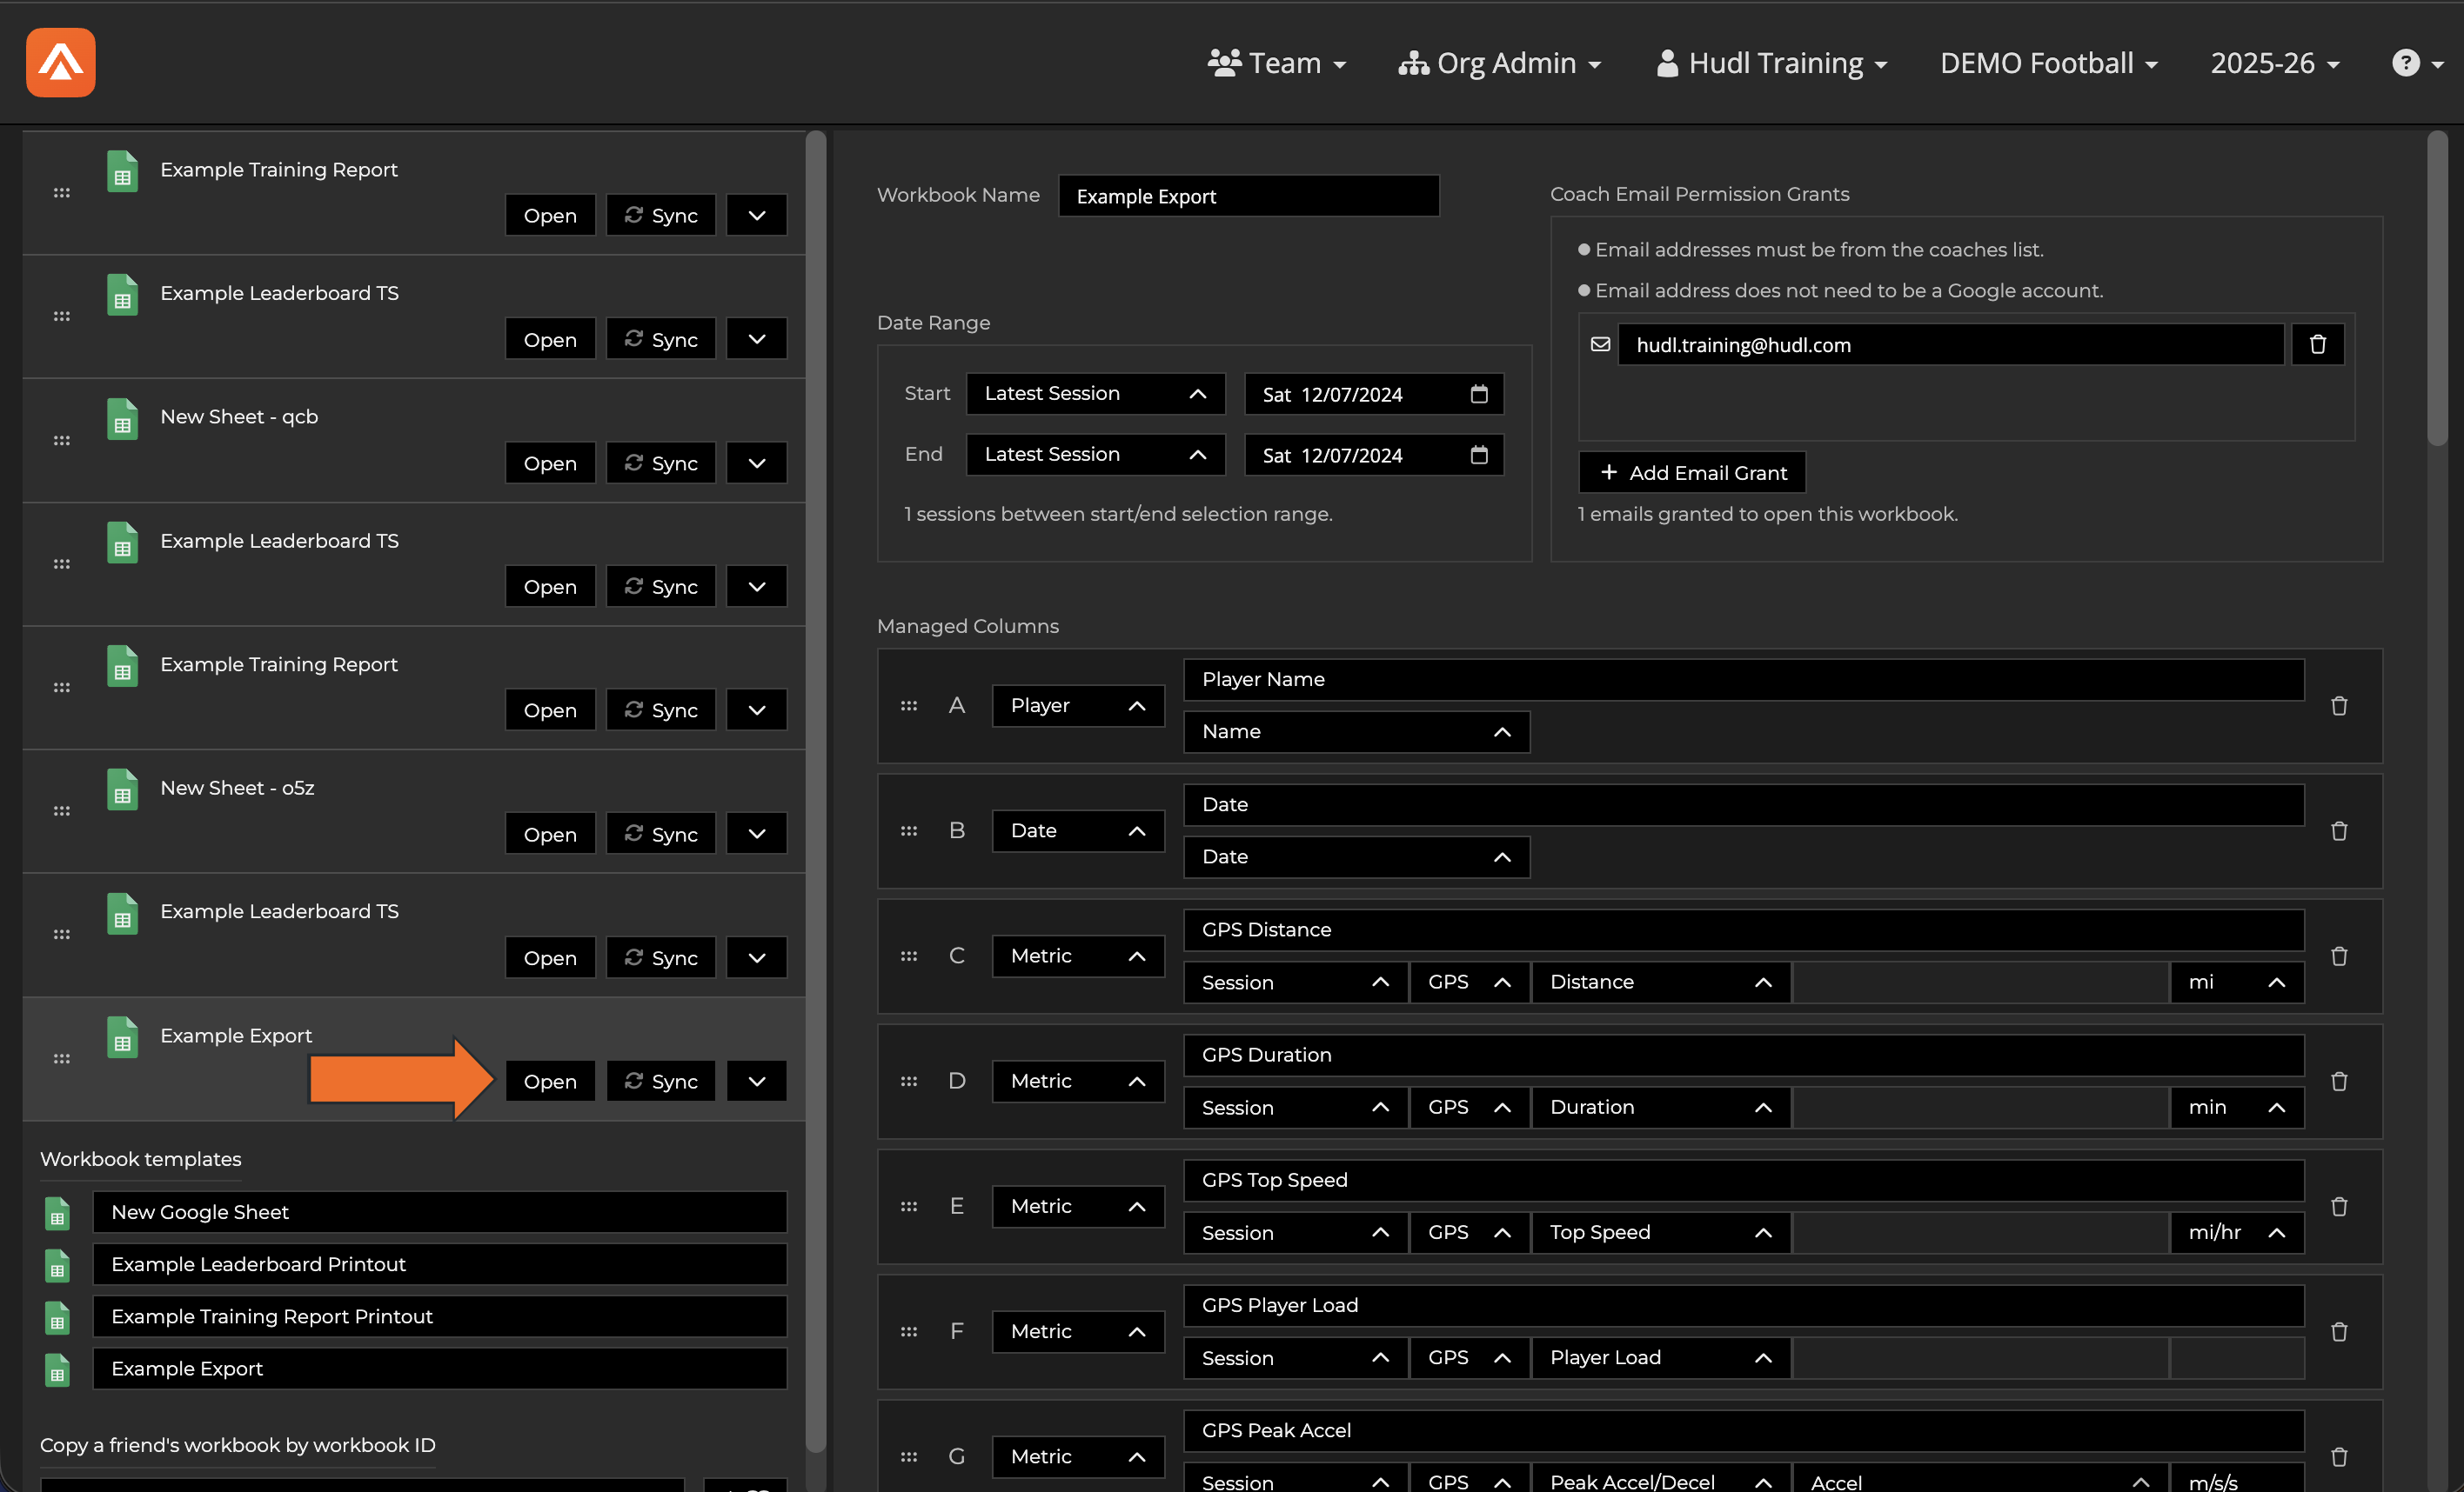
Task: Click the sheet icon next to New Google Sheet template
Action: point(58,1213)
